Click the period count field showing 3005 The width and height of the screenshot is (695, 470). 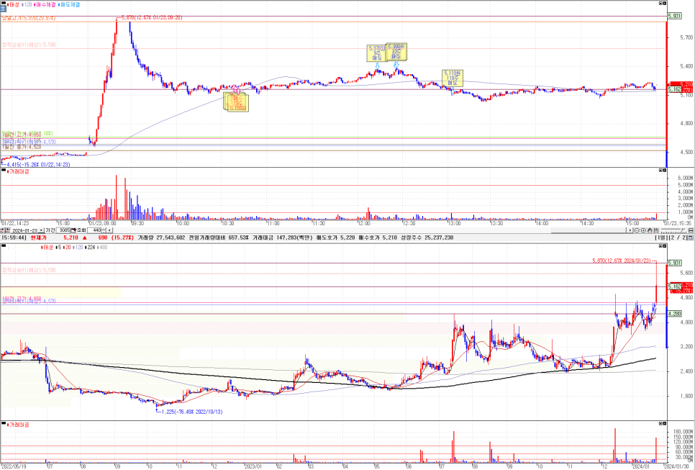pyautogui.click(x=63, y=230)
